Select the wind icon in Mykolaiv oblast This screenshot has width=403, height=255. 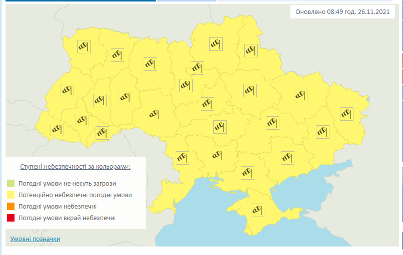pos(217,156)
